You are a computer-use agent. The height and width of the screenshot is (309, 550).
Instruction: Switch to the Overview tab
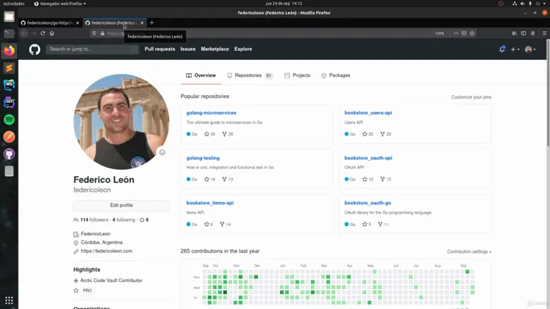click(x=201, y=75)
